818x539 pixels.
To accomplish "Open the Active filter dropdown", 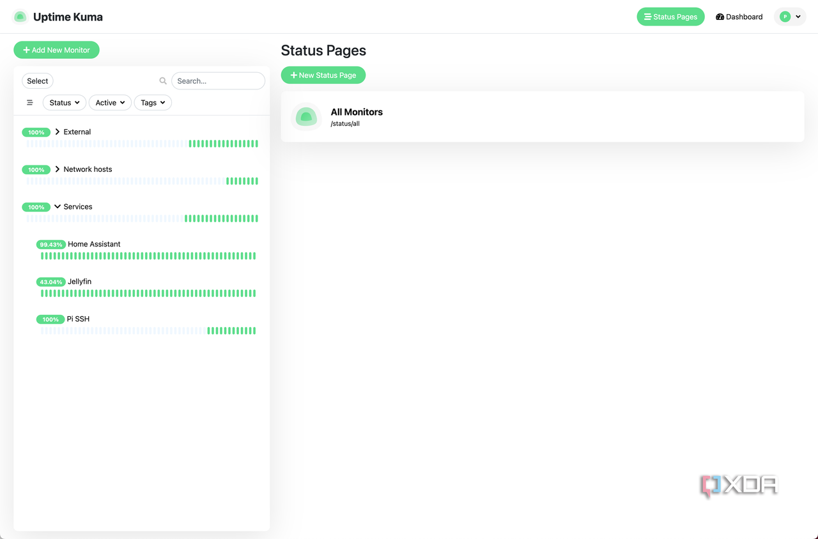I will (110, 103).
